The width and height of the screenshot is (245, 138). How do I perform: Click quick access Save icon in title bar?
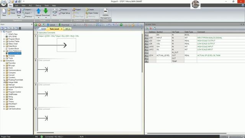click(16, 2)
